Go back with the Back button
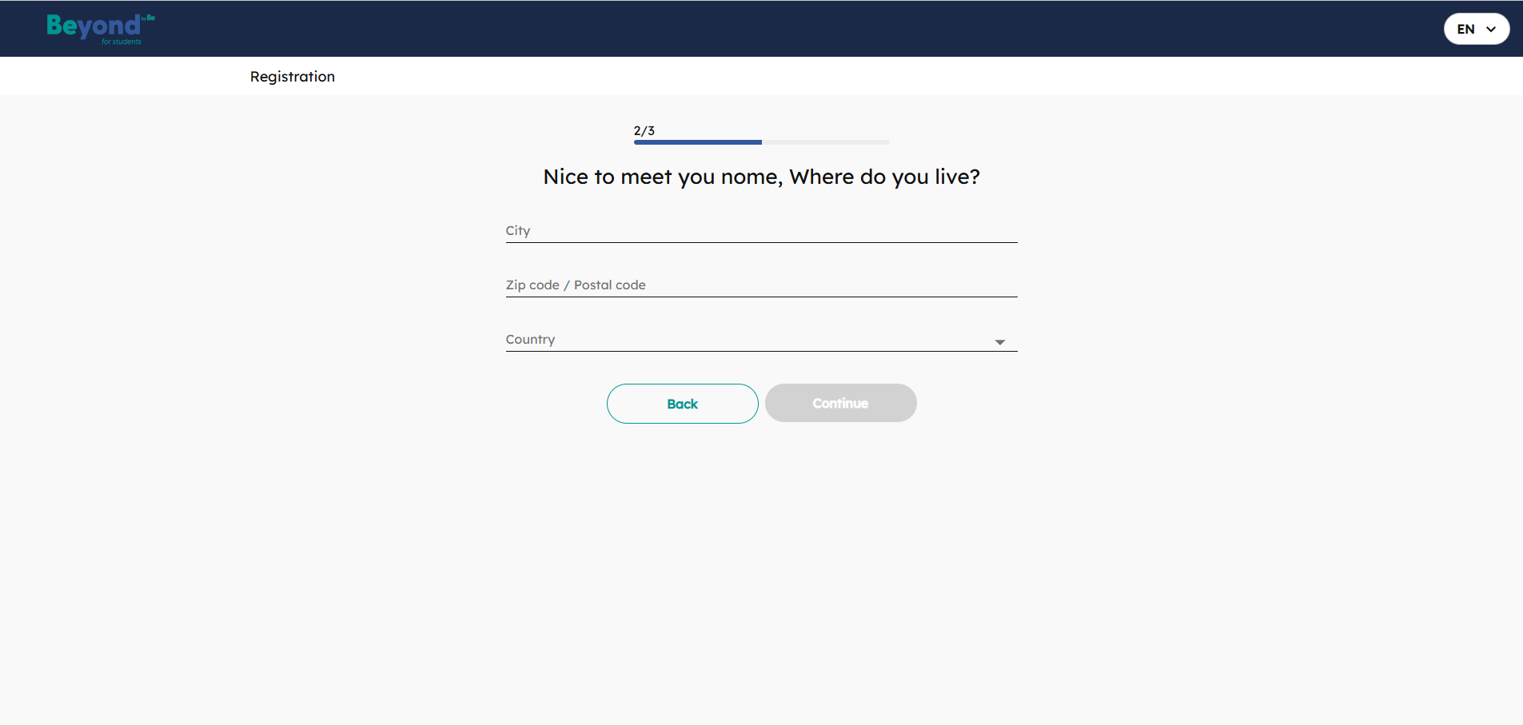Viewport: 1523px width, 725px height. point(682,404)
